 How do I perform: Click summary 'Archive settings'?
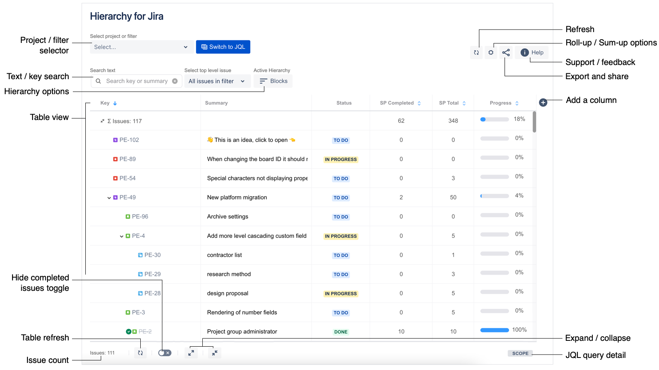point(228,217)
